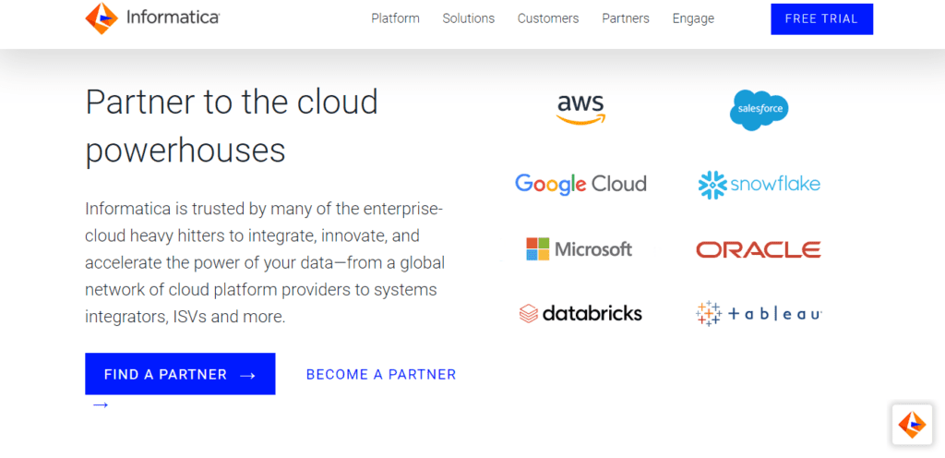Click the Snowflake partner logo
The image size is (945, 458).
[x=759, y=185]
